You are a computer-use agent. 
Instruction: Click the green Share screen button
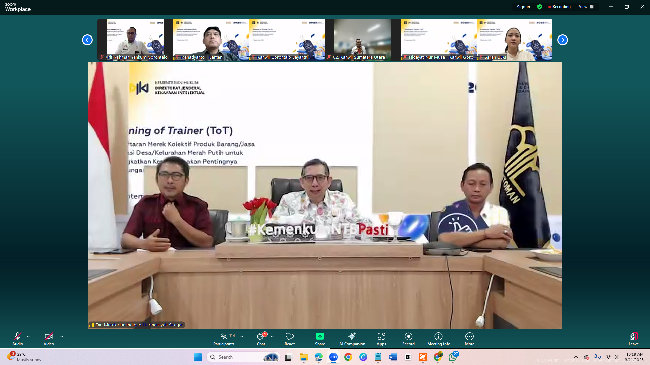[320, 339]
